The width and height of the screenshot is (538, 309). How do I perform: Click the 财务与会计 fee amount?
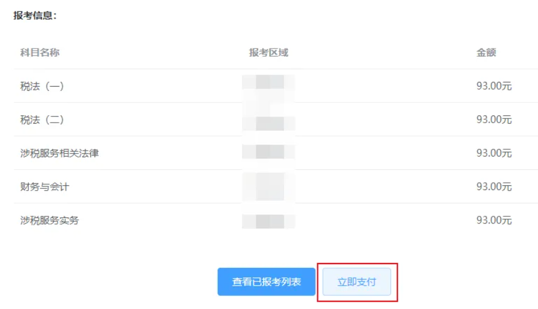pyautogui.click(x=494, y=186)
